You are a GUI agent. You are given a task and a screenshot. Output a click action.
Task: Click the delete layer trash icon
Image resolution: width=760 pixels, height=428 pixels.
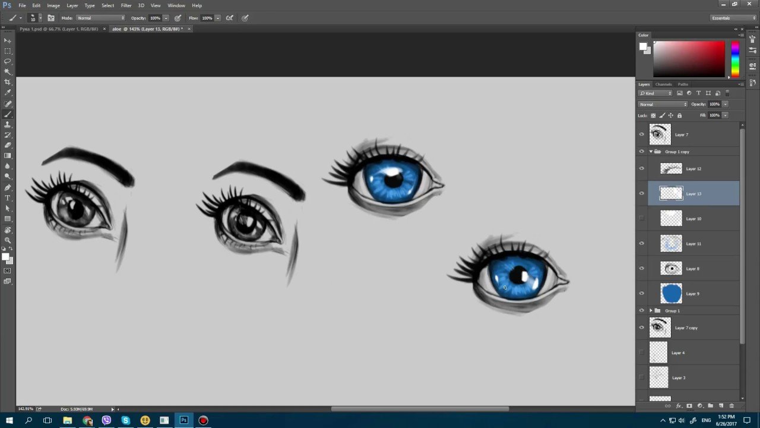tap(731, 406)
